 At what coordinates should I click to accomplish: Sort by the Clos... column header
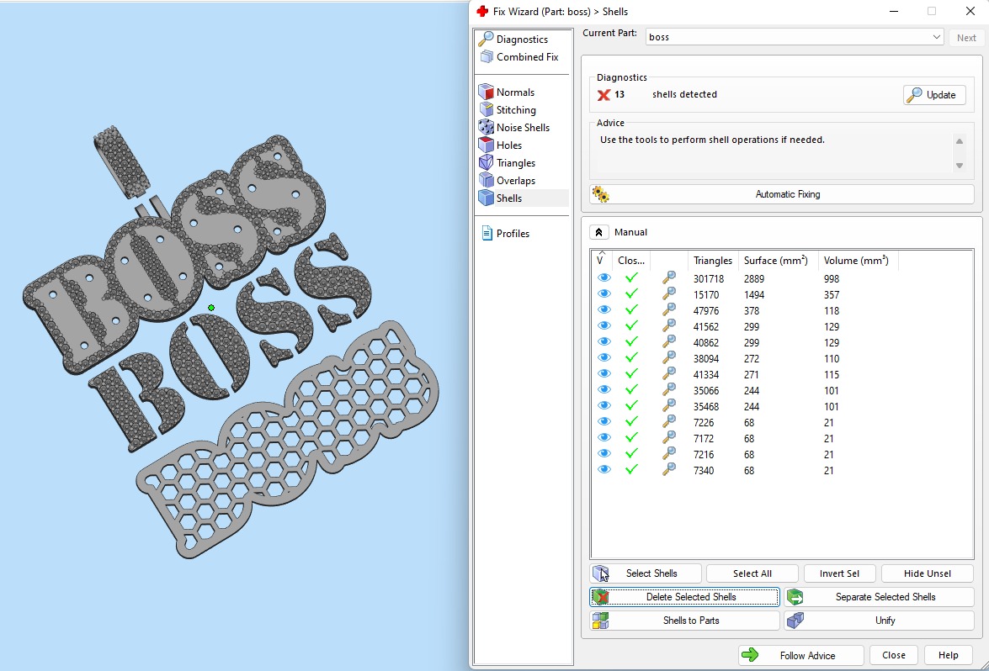coord(630,260)
